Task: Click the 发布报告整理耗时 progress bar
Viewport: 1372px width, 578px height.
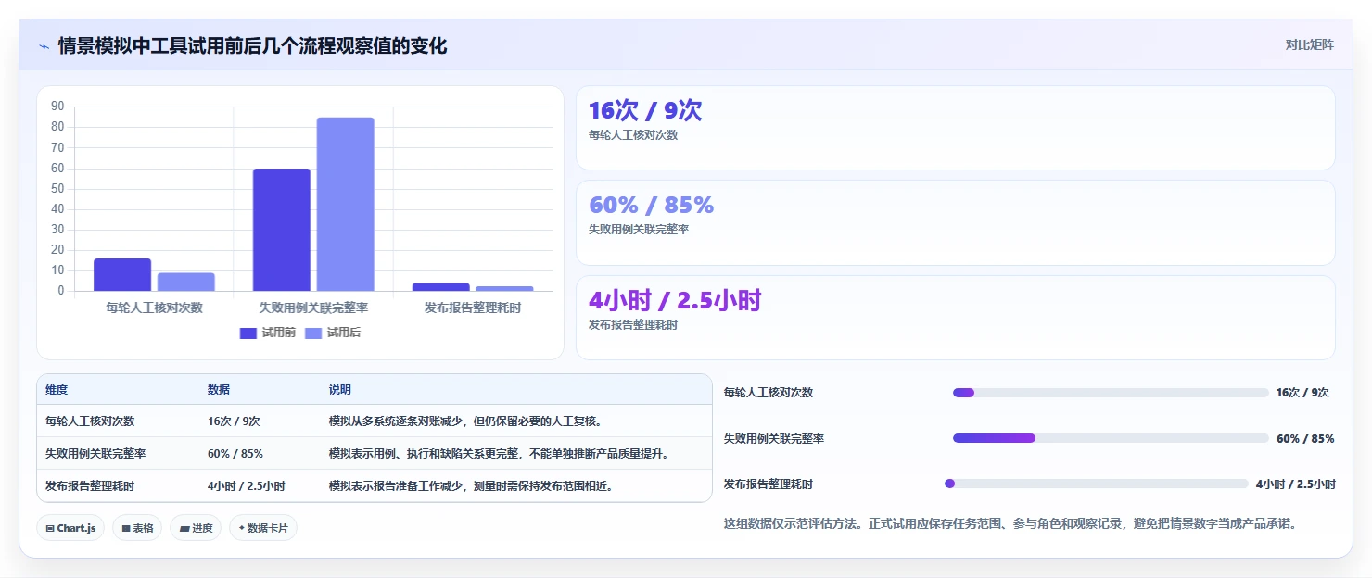Action: tap(1097, 484)
